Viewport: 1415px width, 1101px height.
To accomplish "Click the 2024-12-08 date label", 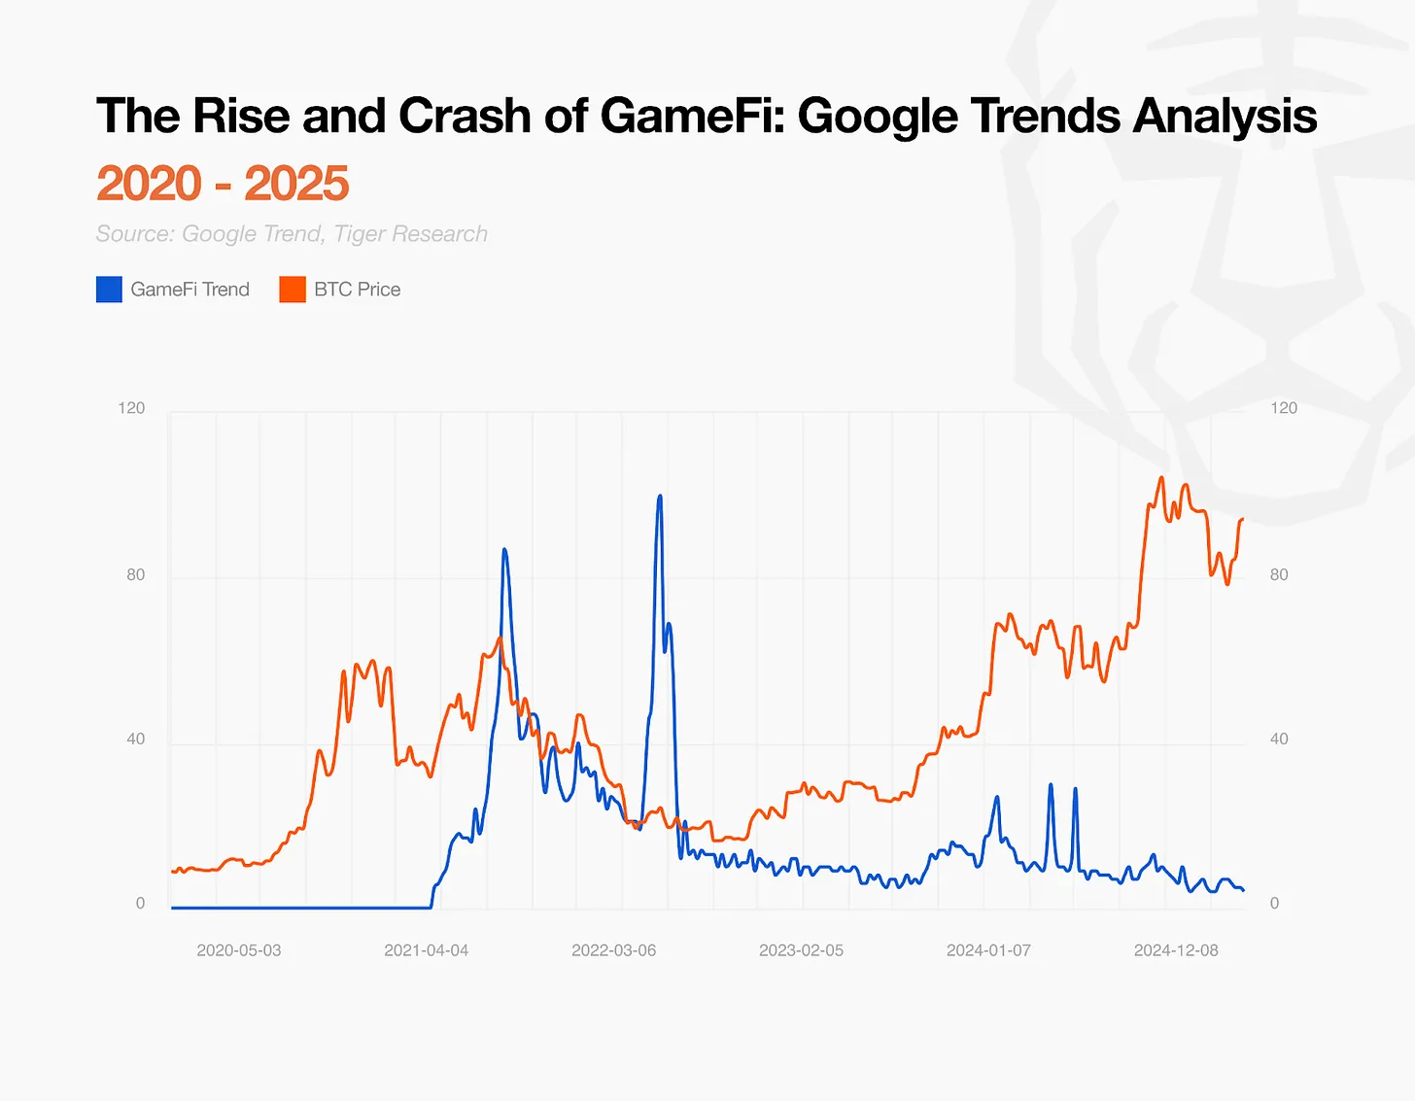I will (1176, 950).
